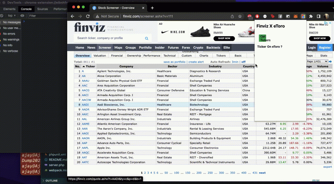Click the Finviz search magnifier icon
Viewport: 334px width, 184px height.
click(146, 38)
